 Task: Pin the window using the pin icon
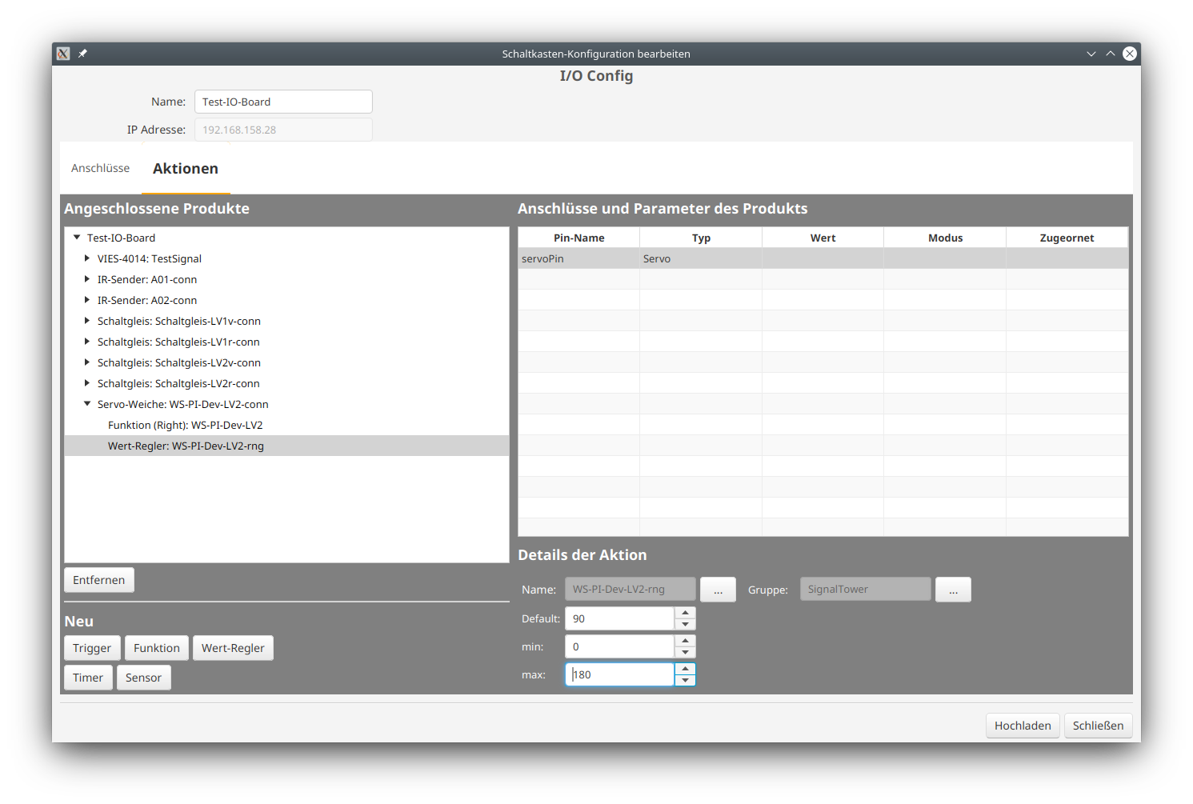click(x=82, y=54)
